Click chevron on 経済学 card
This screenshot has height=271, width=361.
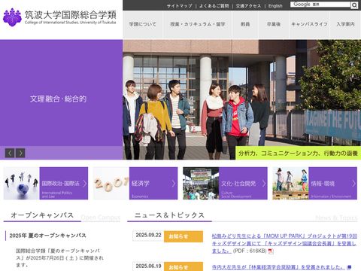click(x=174, y=184)
